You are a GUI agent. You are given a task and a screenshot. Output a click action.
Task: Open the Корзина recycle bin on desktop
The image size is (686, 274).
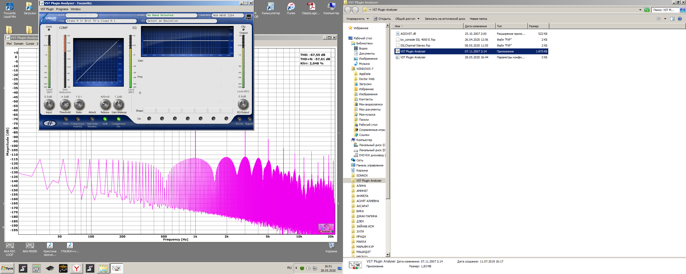[x=331, y=248]
